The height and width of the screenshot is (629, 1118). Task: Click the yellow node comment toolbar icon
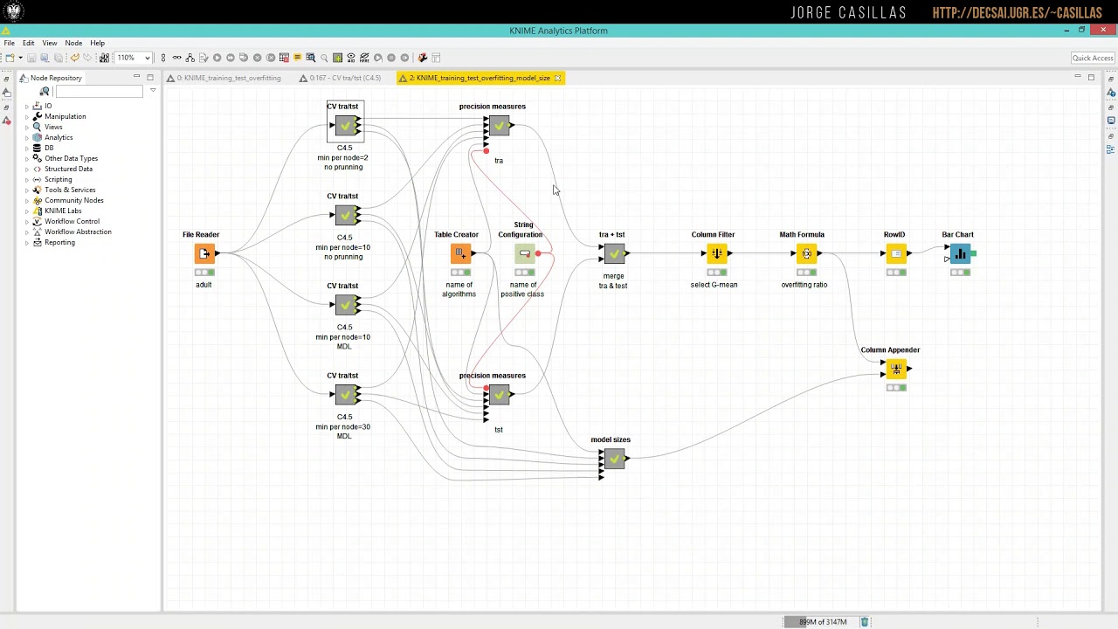[x=298, y=58]
